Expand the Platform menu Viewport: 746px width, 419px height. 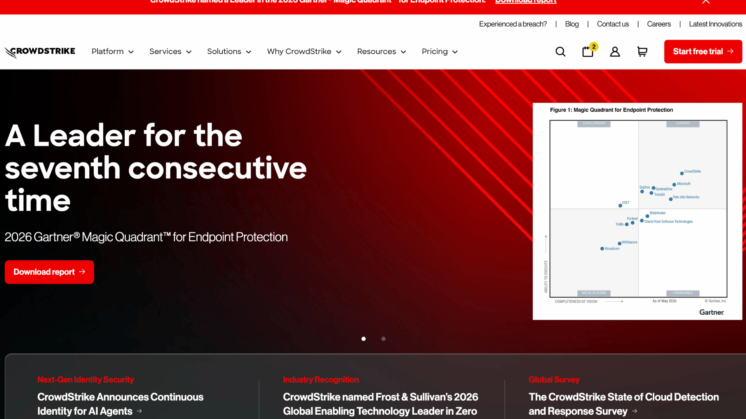113,52
